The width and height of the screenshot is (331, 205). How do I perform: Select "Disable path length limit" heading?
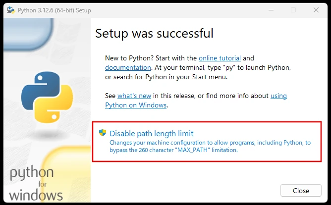[151, 134]
